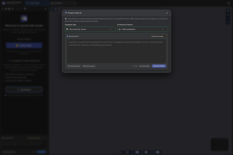Open the Anthropic (Claude) model selector
Viewport: 233px width, 155px height.
click(158, 36)
